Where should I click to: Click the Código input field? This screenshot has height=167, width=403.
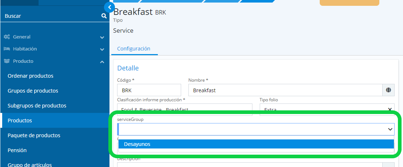pyautogui.click(x=149, y=90)
